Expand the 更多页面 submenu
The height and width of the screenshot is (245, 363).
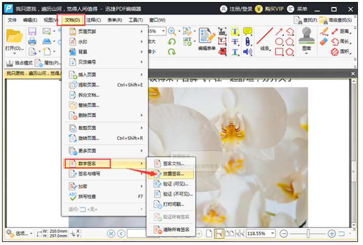click(x=105, y=151)
